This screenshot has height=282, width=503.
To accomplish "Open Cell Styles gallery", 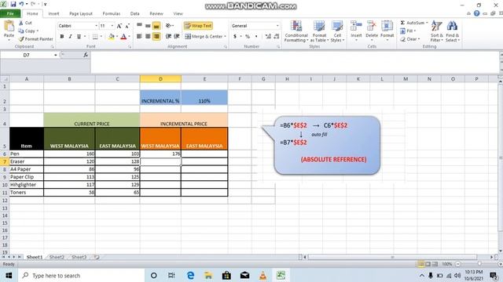I will (x=337, y=31).
